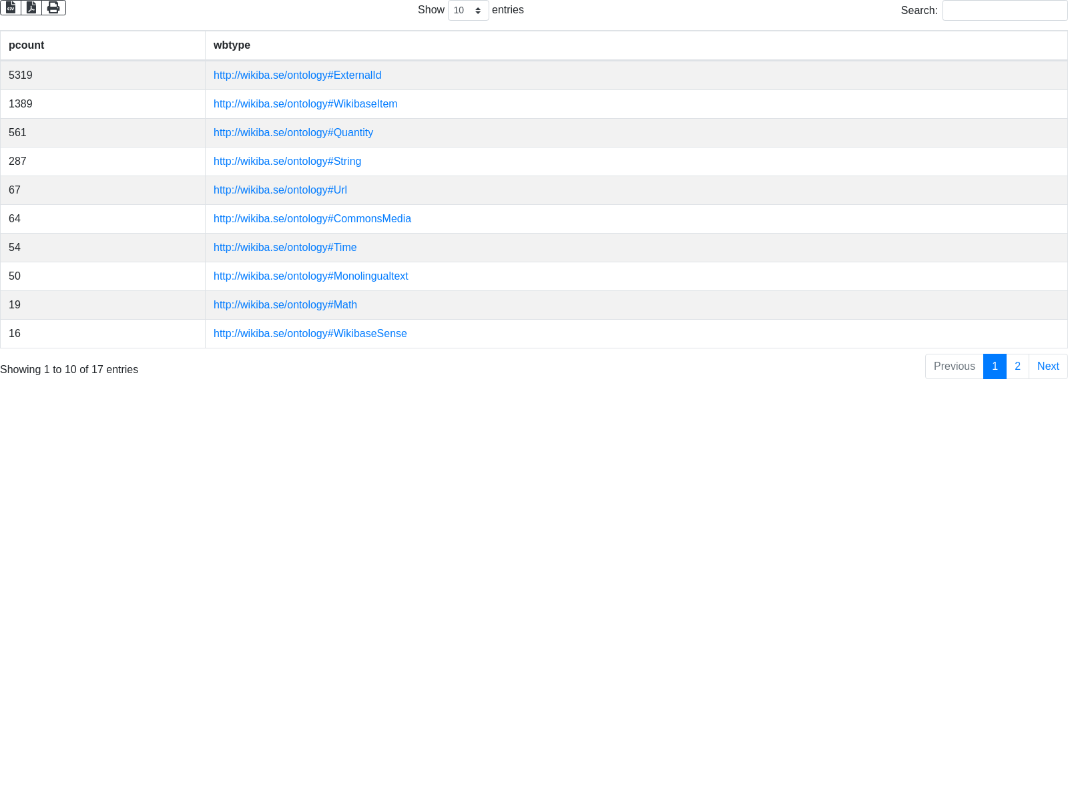This screenshot has width=1068, height=801.
Task: Select the pcount cell 1389
Action: pyautogui.click(x=103, y=104)
